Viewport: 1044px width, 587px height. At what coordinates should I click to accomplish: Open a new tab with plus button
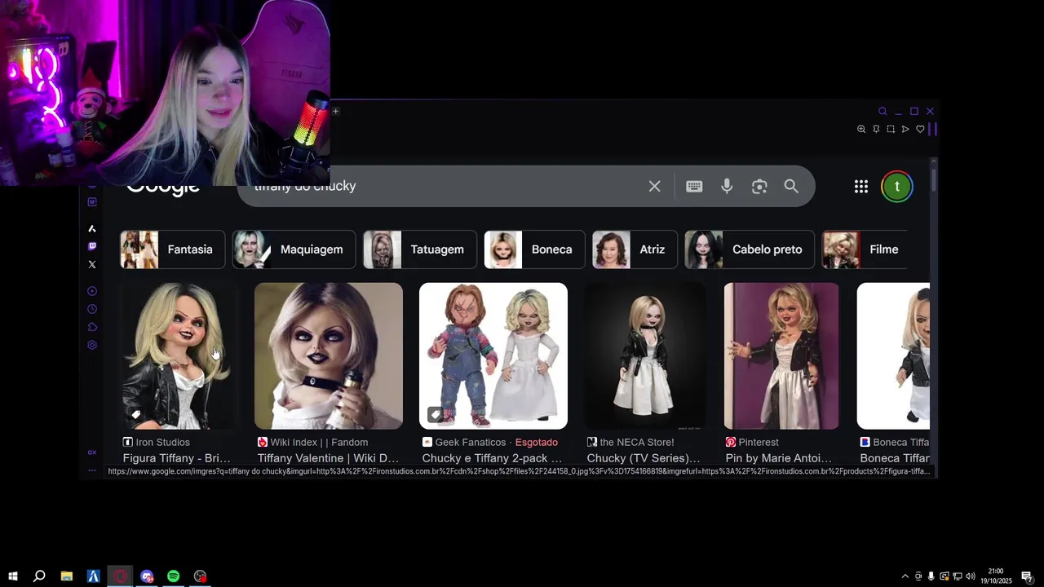tap(335, 111)
